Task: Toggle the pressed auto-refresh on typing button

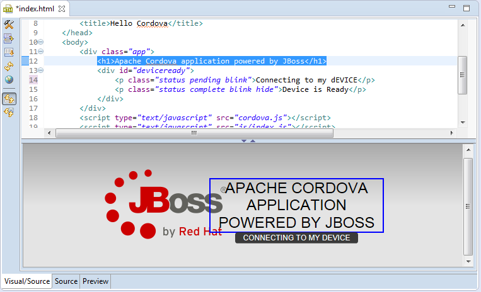Action: [x=9, y=99]
